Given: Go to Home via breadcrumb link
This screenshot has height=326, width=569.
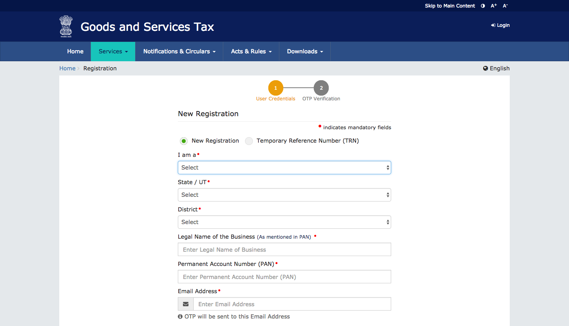Looking at the screenshot, I should [x=67, y=68].
